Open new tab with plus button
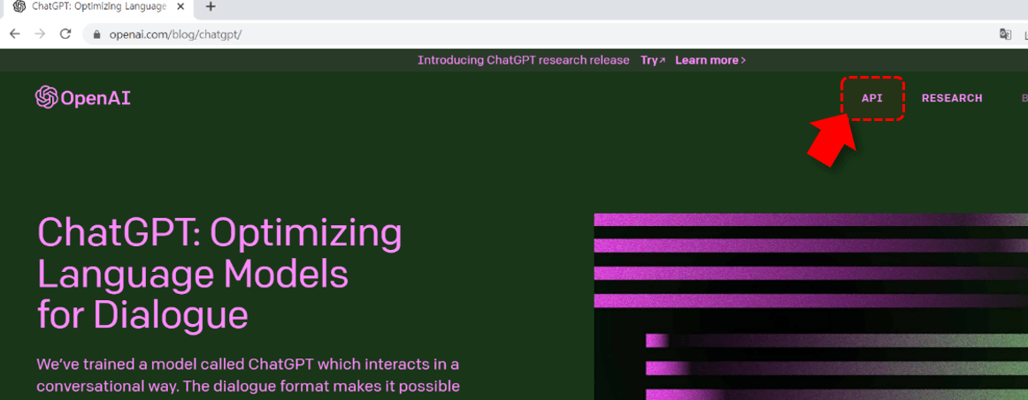Image resolution: width=1028 pixels, height=400 pixels. (x=211, y=7)
